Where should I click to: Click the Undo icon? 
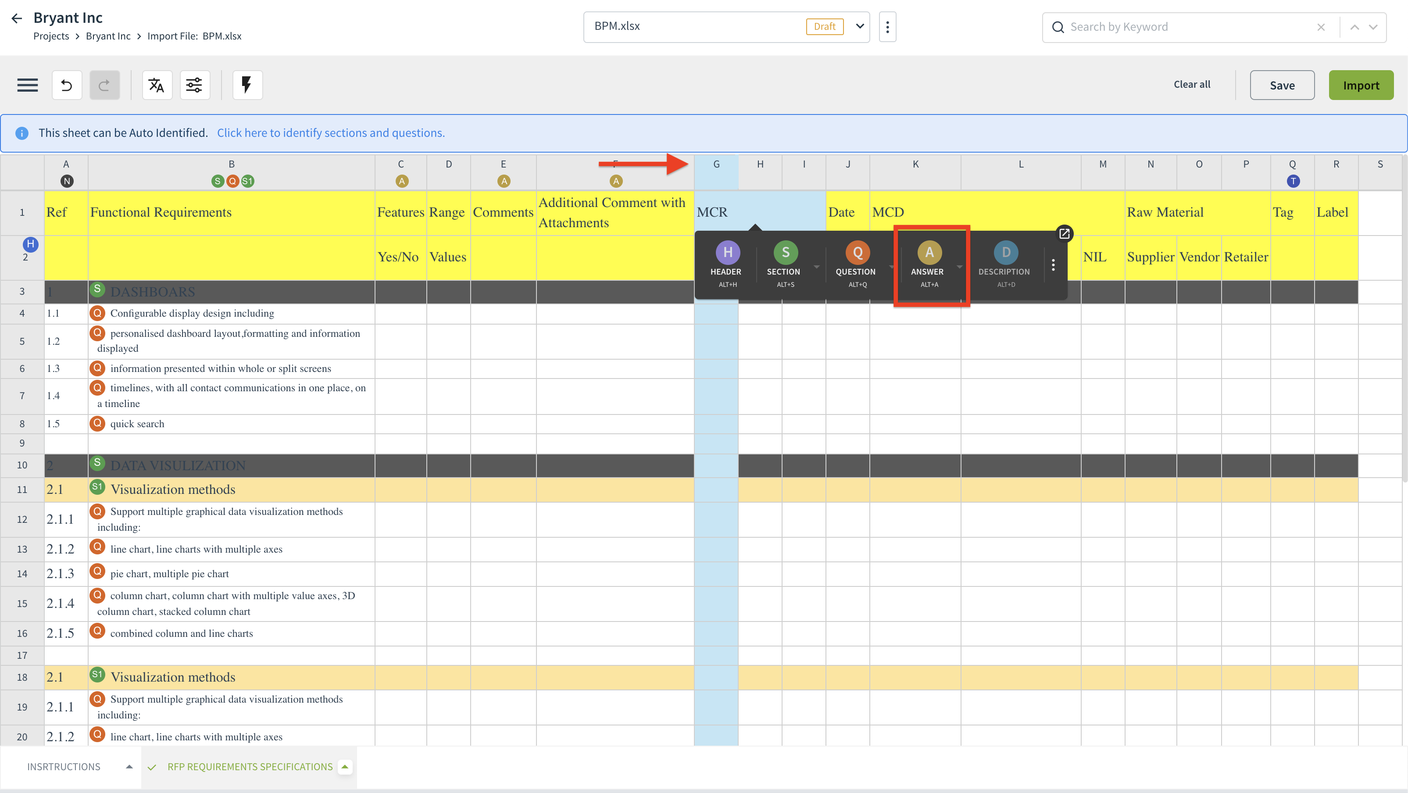pos(67,85)
